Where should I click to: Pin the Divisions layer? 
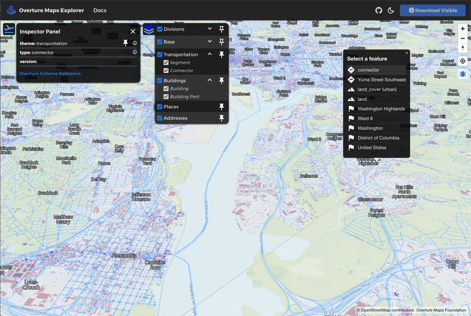(221, 29)
